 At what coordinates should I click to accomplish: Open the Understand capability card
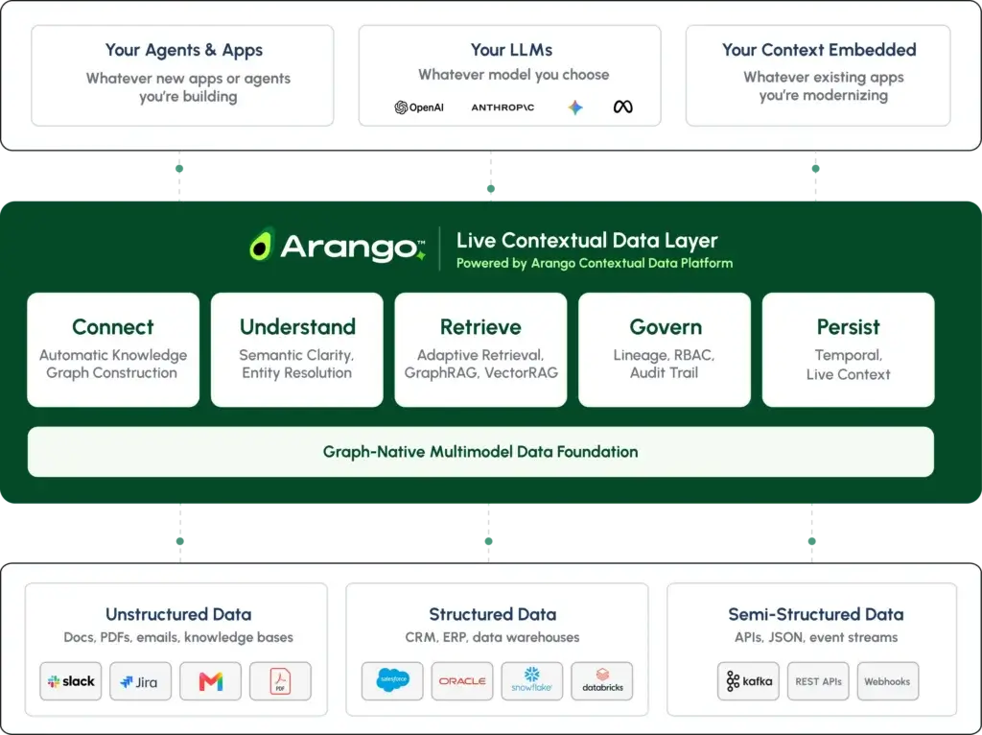point(297,349)
